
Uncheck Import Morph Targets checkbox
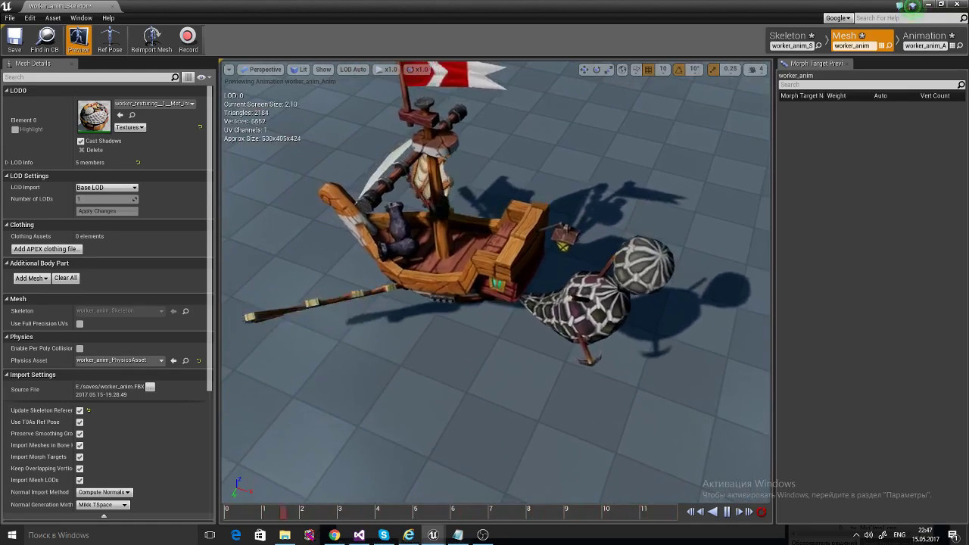click(79, 457)
